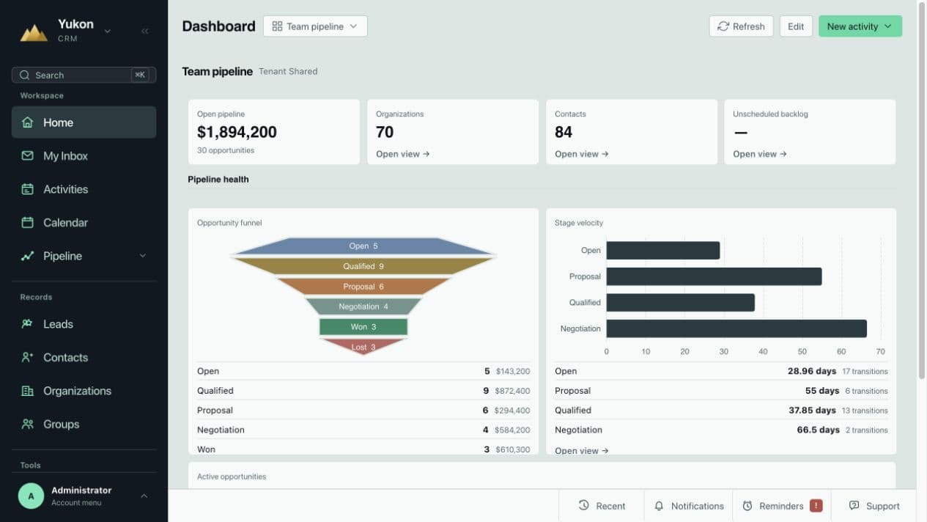Click the 17 transitions text

click(865, 372)
